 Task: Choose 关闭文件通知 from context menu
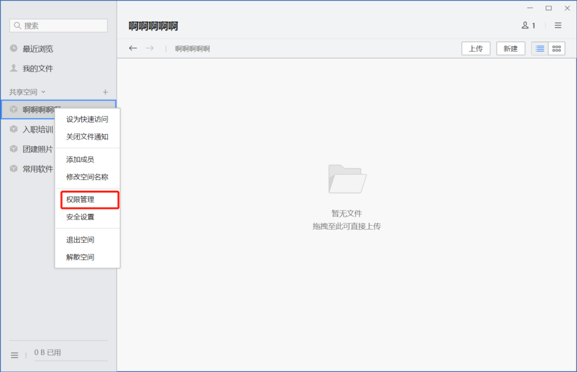(x=87, y=137)
